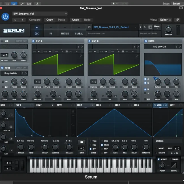The width and height of the screenshot is (184, 184).
Task: Click the Undo button
Action: [x=76, y=20]
